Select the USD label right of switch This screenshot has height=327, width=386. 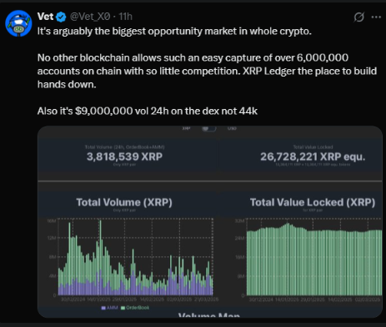click(232, 128)
